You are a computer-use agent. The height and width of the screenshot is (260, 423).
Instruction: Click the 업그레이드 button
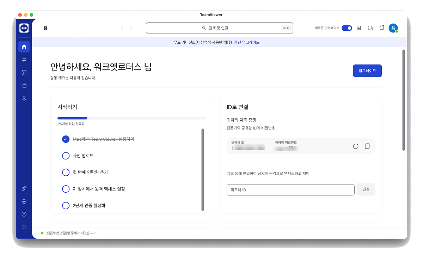coord(367,71)
